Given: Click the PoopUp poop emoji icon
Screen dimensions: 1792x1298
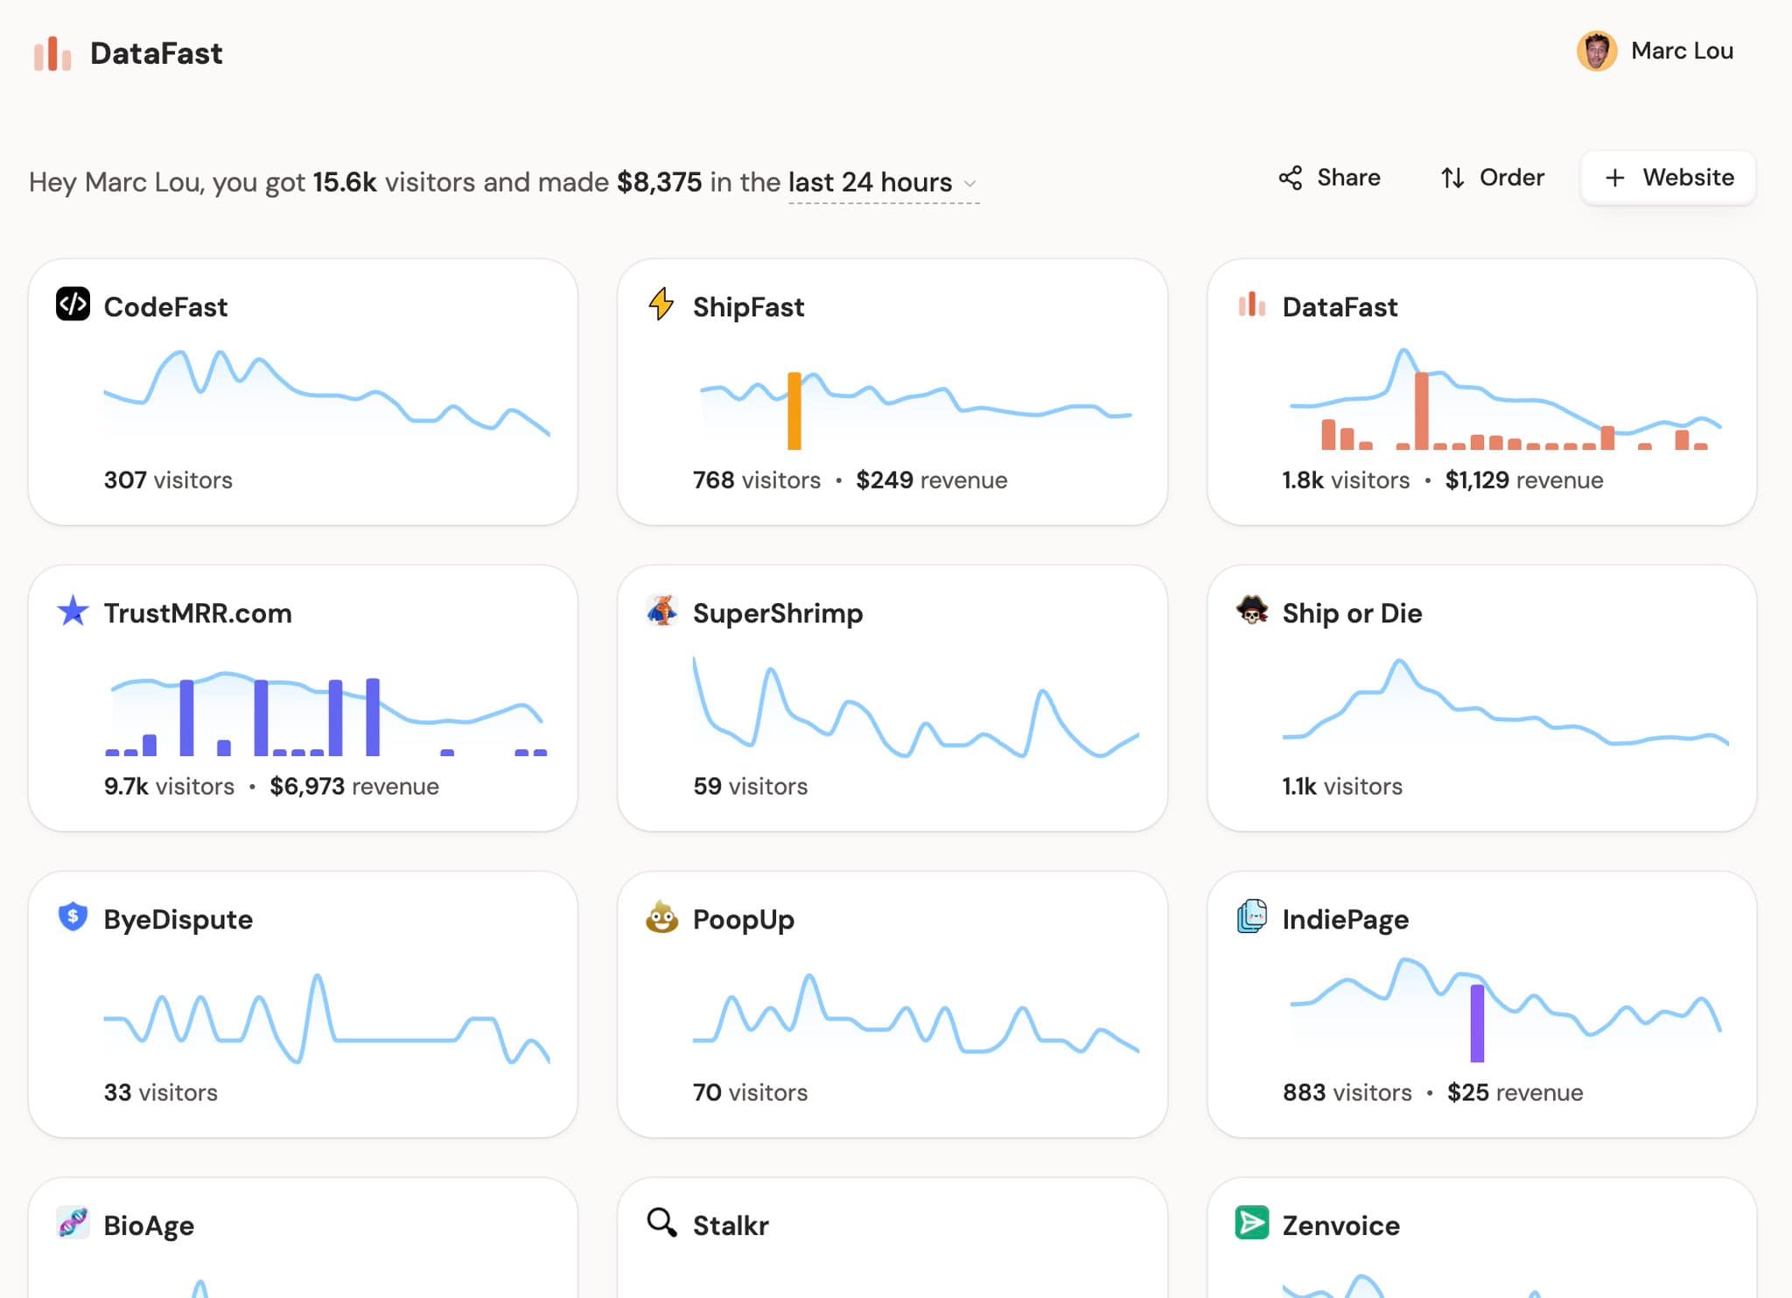Looking at the screenshot, I should pos(662,917).
